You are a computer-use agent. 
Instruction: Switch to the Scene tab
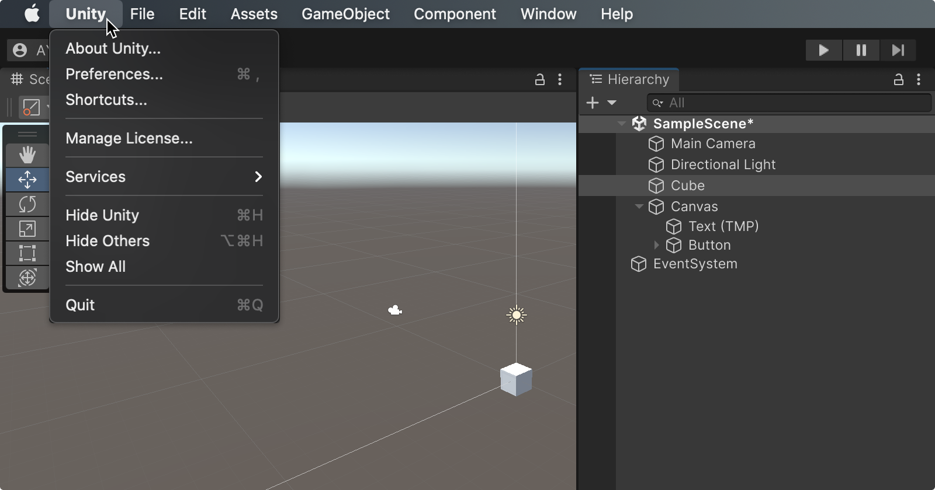tap(29, 79)
